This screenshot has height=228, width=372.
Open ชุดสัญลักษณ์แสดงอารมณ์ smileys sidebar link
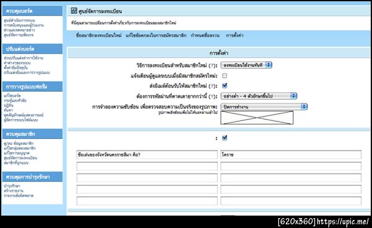[x=24, y=115]
